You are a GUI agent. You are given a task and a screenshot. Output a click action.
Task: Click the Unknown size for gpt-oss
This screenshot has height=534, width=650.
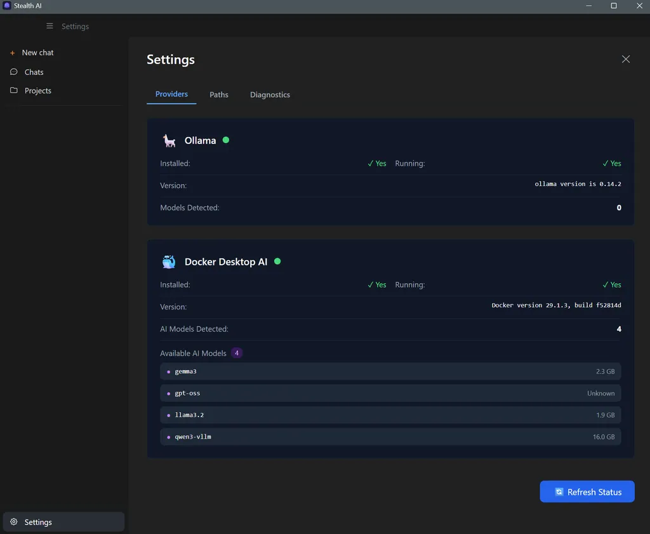pos(600,393)
